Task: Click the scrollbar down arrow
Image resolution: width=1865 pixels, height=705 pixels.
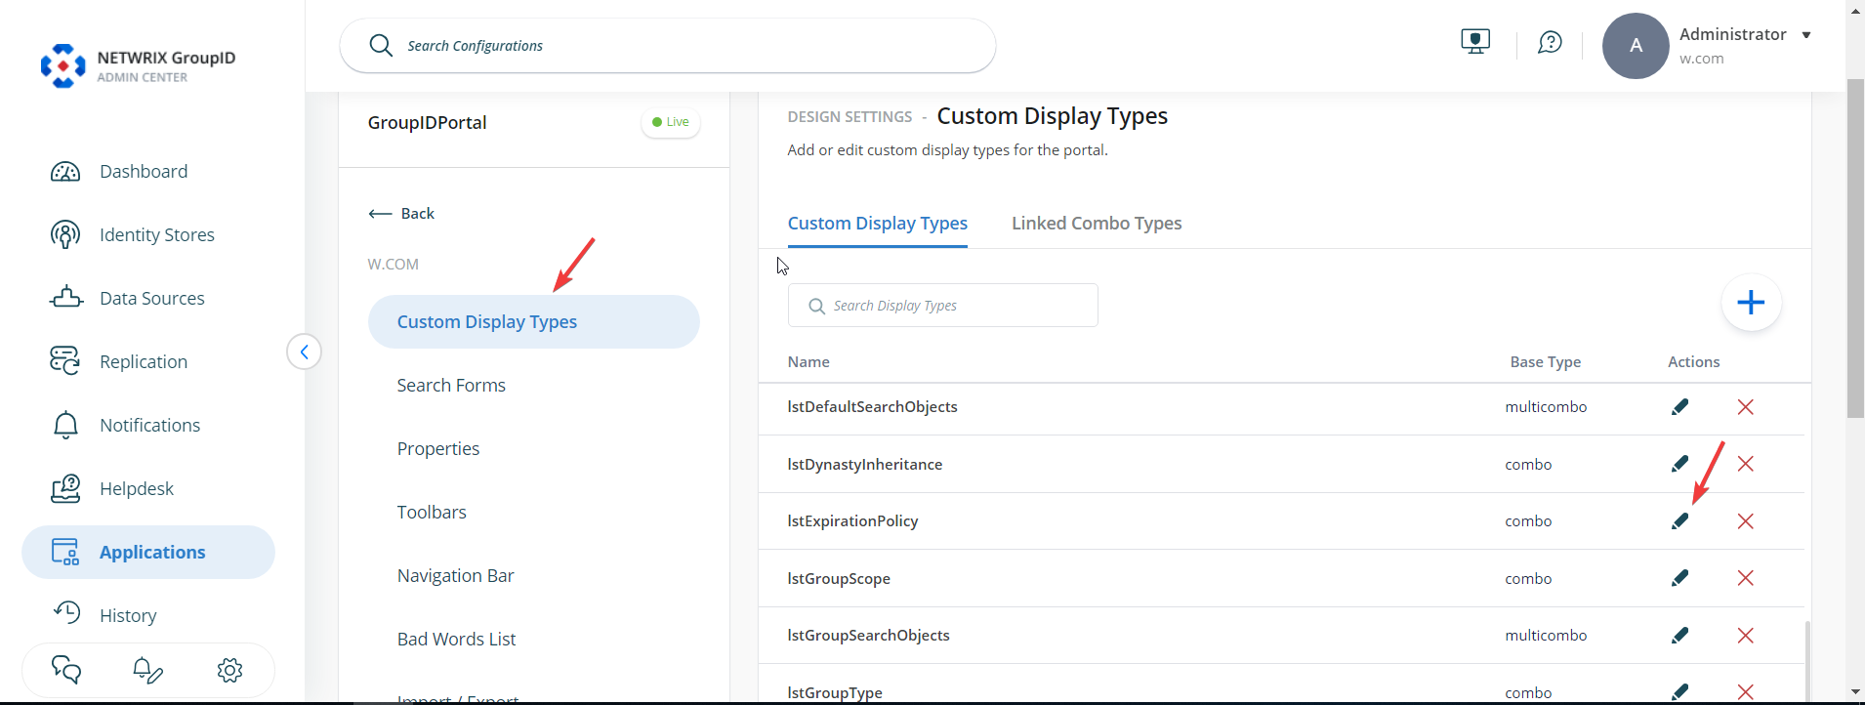Action: [1855, 692]
